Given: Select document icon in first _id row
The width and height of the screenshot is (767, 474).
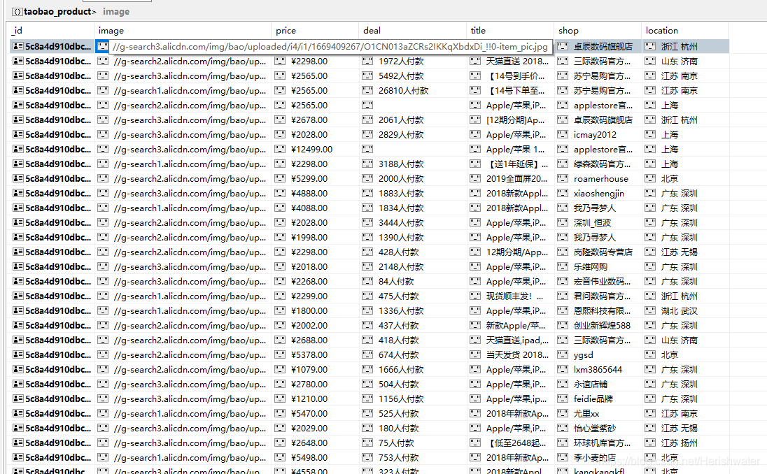Looking at the screenshot, I should (18, 46).
